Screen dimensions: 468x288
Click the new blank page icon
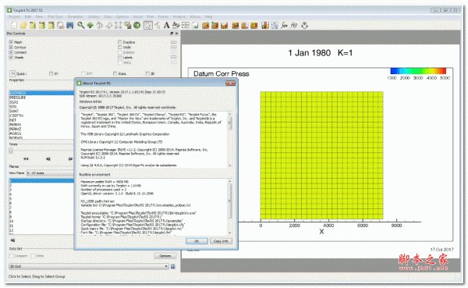click(x=14, y=26)
